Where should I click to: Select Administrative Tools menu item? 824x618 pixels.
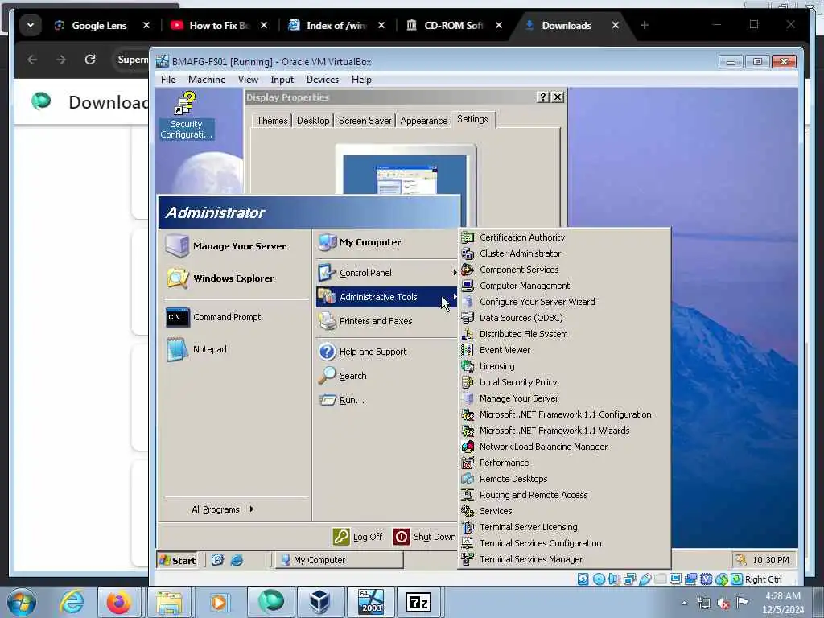(387, 297)
